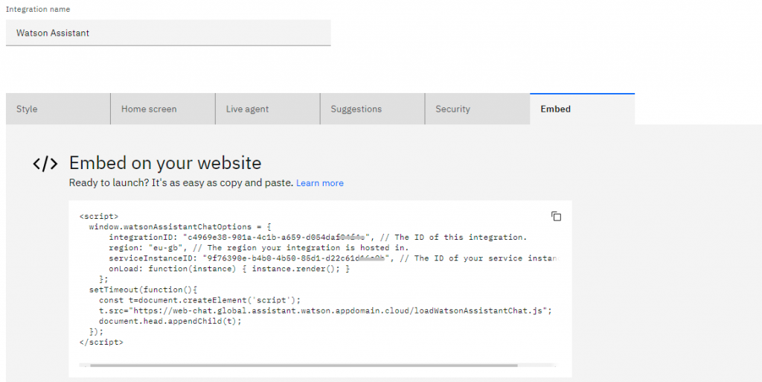Go to the Suggestions tab
Image resolution: width=762 pixels, height=382 pixels.
(372, 109)
